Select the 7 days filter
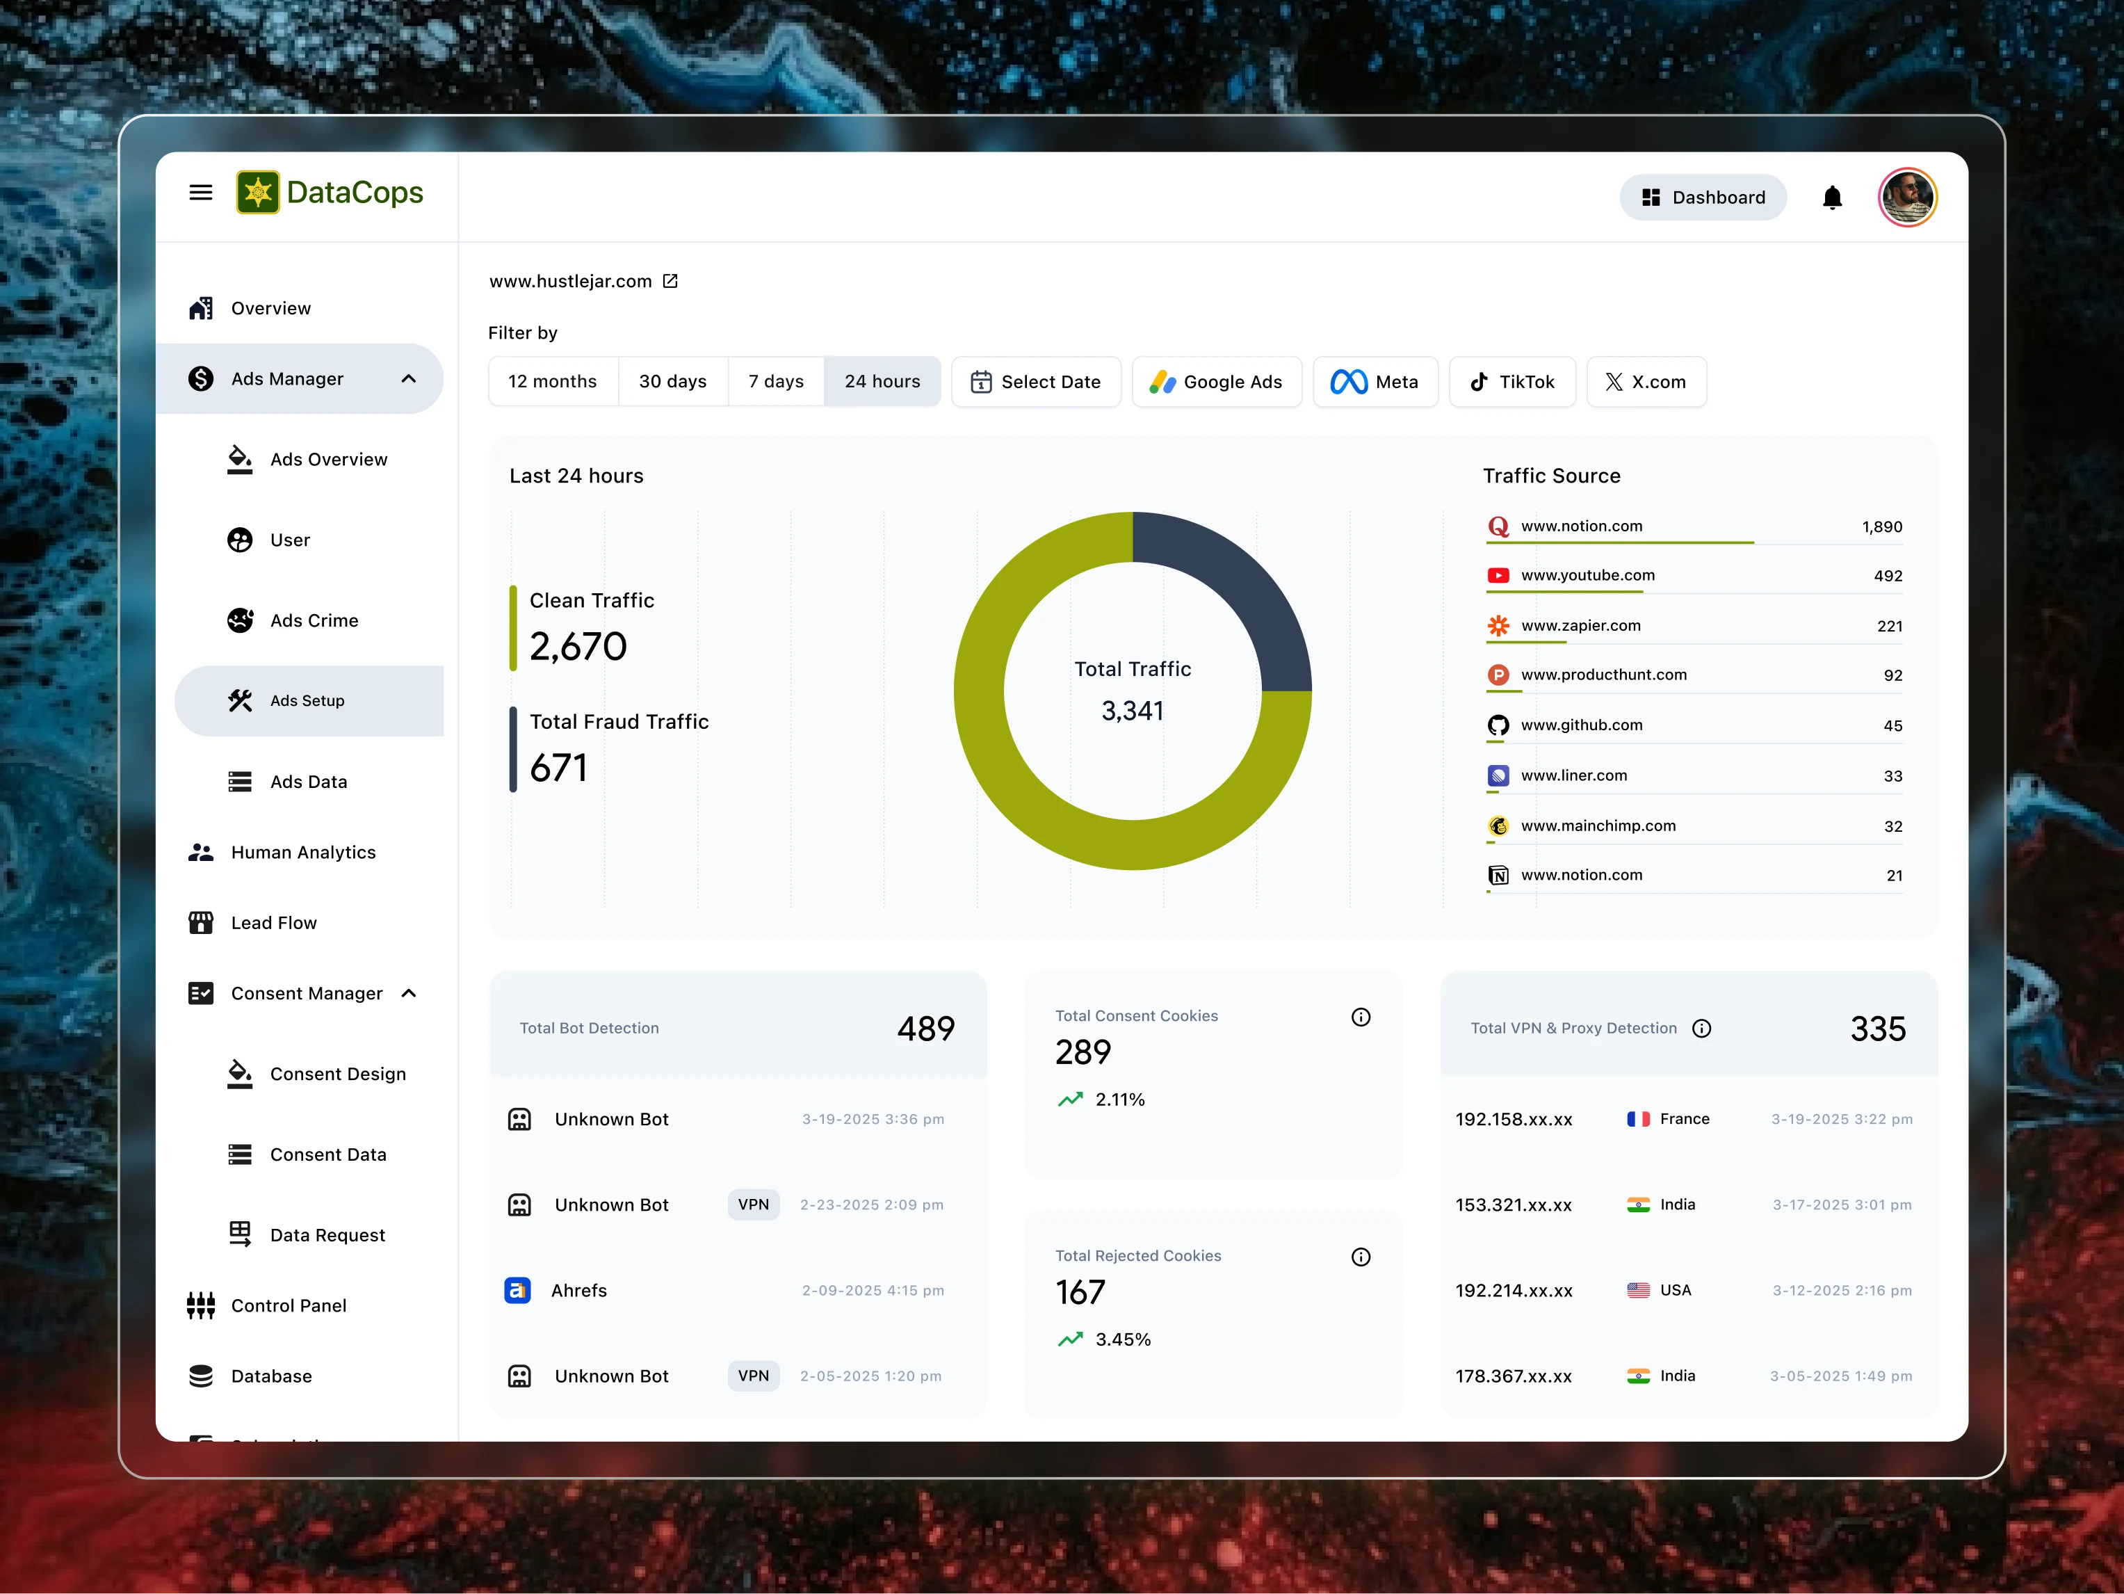The width and height of the screenshot is (2124, 1594). (776, 383)
